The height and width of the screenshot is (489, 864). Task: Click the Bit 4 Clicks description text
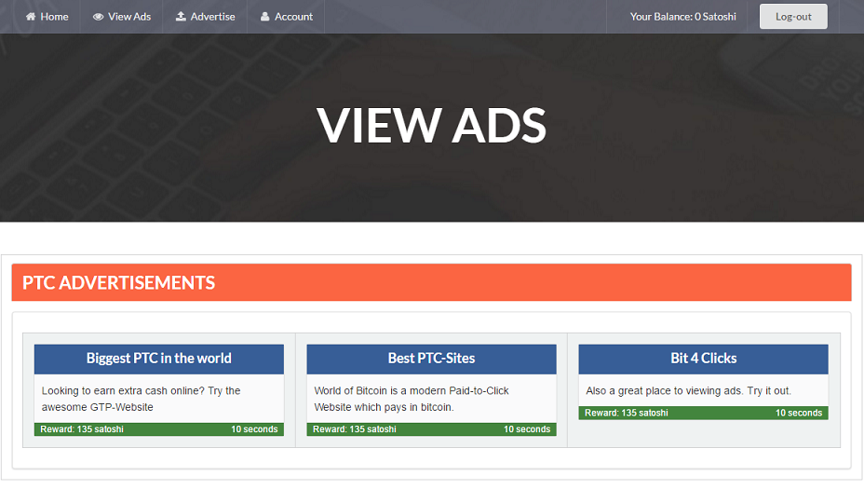click(688, 391)
